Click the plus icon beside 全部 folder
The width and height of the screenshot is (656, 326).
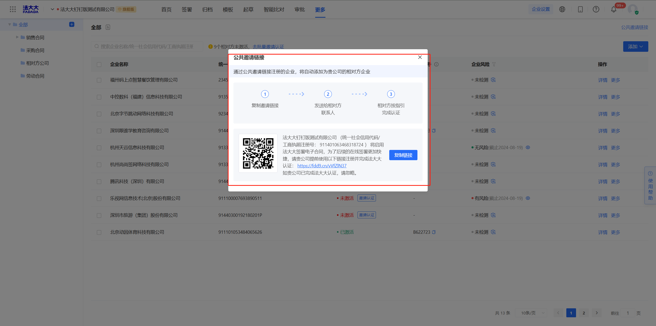[72, 24]
